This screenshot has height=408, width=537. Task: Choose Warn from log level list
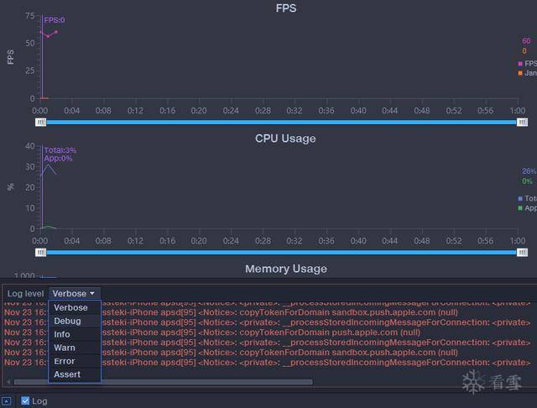[65, 348]
